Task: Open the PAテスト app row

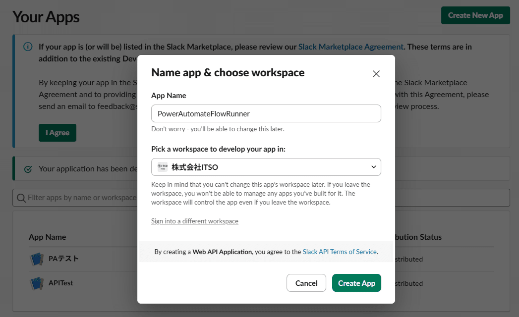Action: [261, 259]
